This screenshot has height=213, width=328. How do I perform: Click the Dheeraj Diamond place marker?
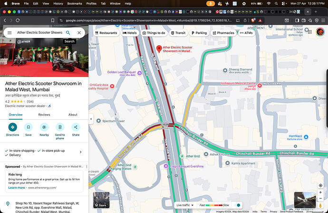pos(225,70)
